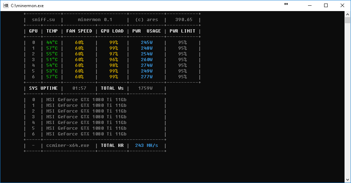
Task: Click GPU 2 load value '97%'
Action: coord(114,54)
